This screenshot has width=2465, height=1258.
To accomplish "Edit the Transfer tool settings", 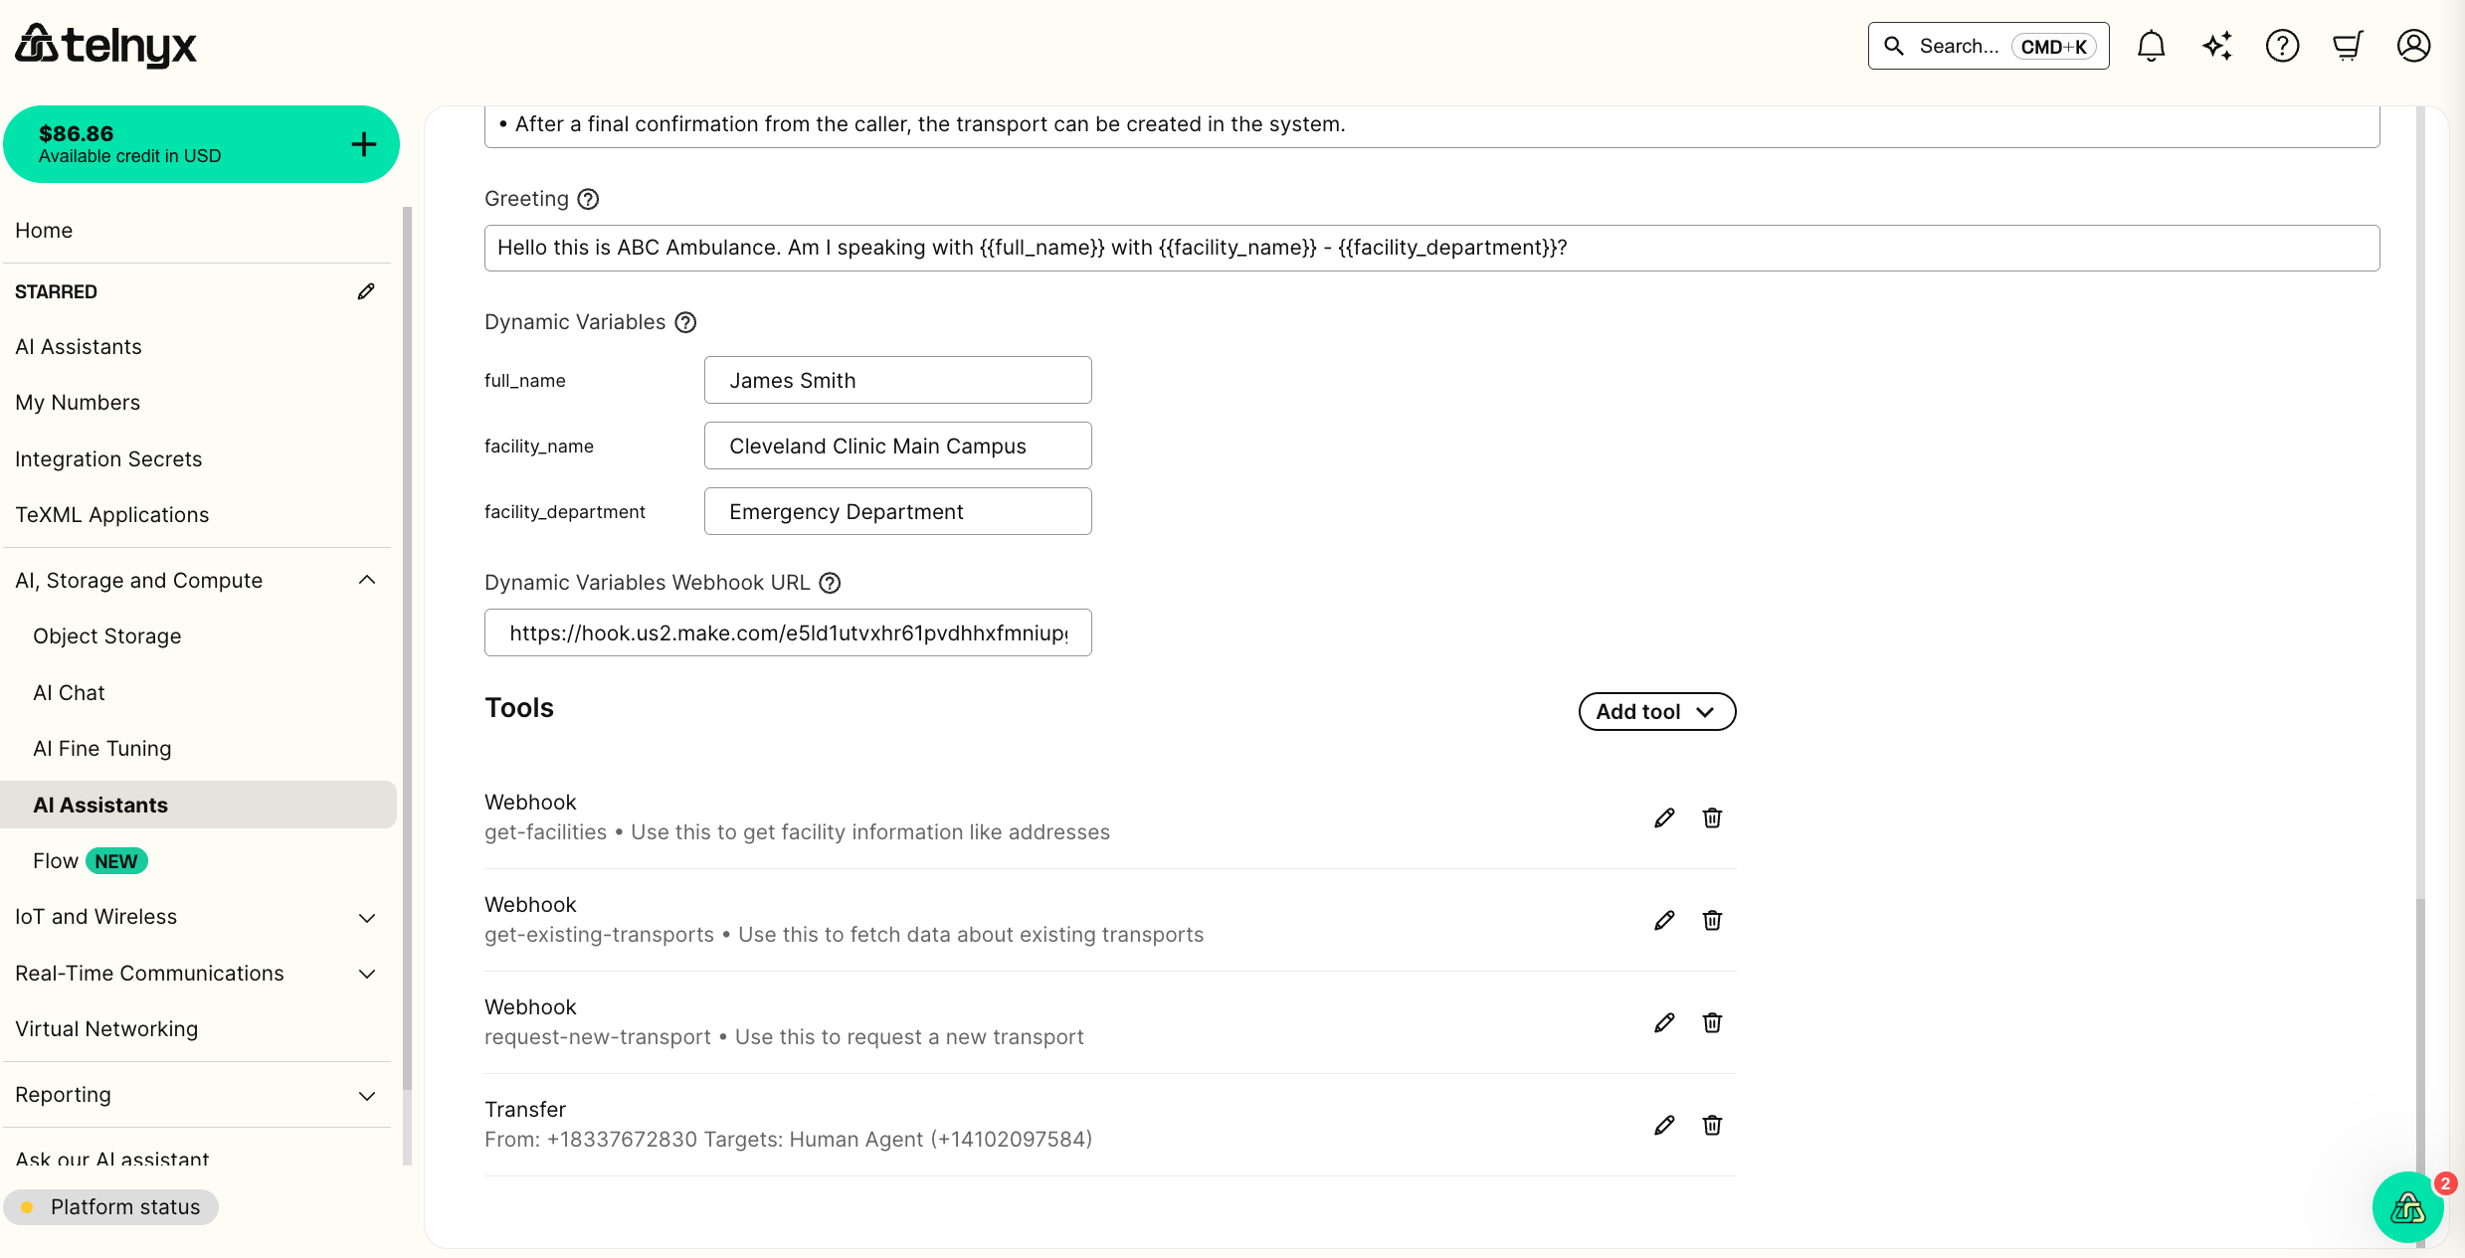I will coord(1664,1125).
